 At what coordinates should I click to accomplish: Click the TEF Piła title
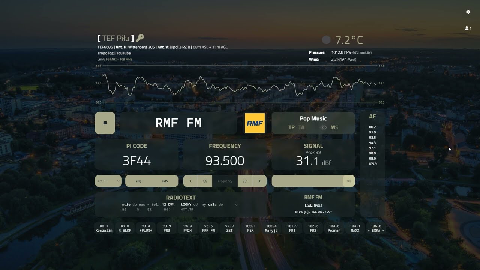tap(115, 38)
